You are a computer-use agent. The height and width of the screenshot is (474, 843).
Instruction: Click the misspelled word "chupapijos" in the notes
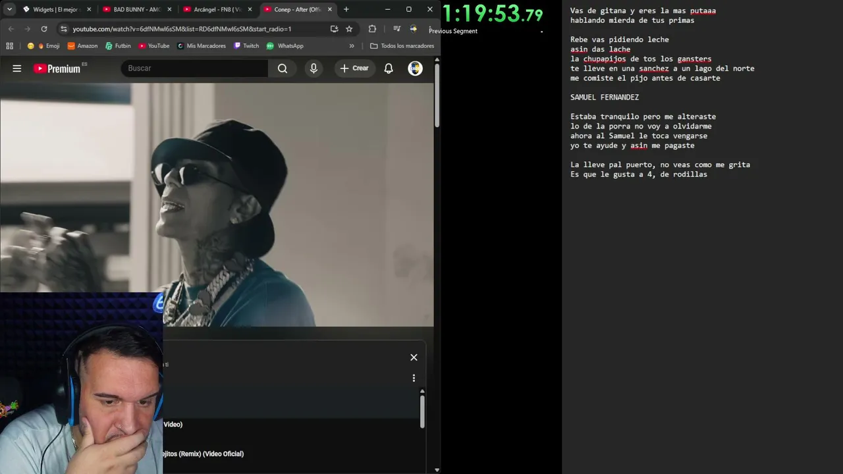[x=605, y=59]
